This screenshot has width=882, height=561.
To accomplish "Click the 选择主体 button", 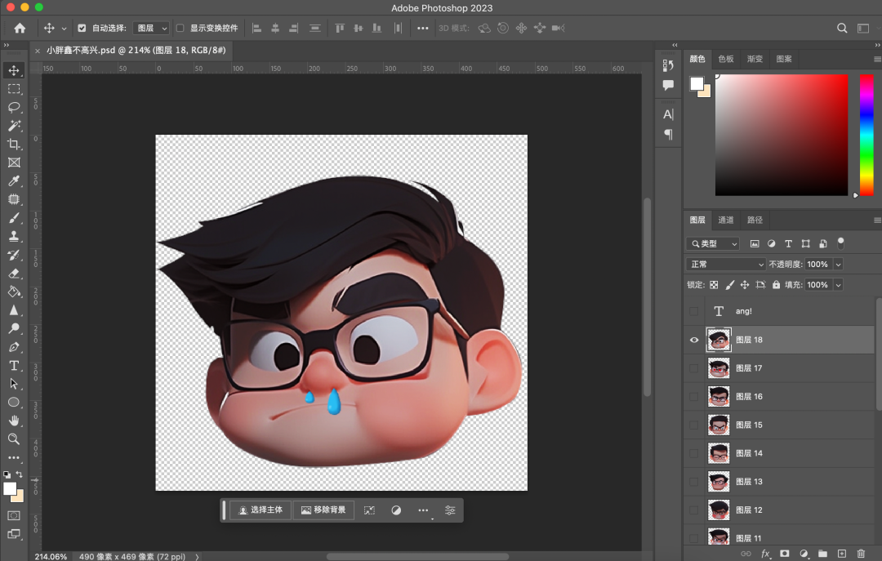I will (x=261, y=510).
